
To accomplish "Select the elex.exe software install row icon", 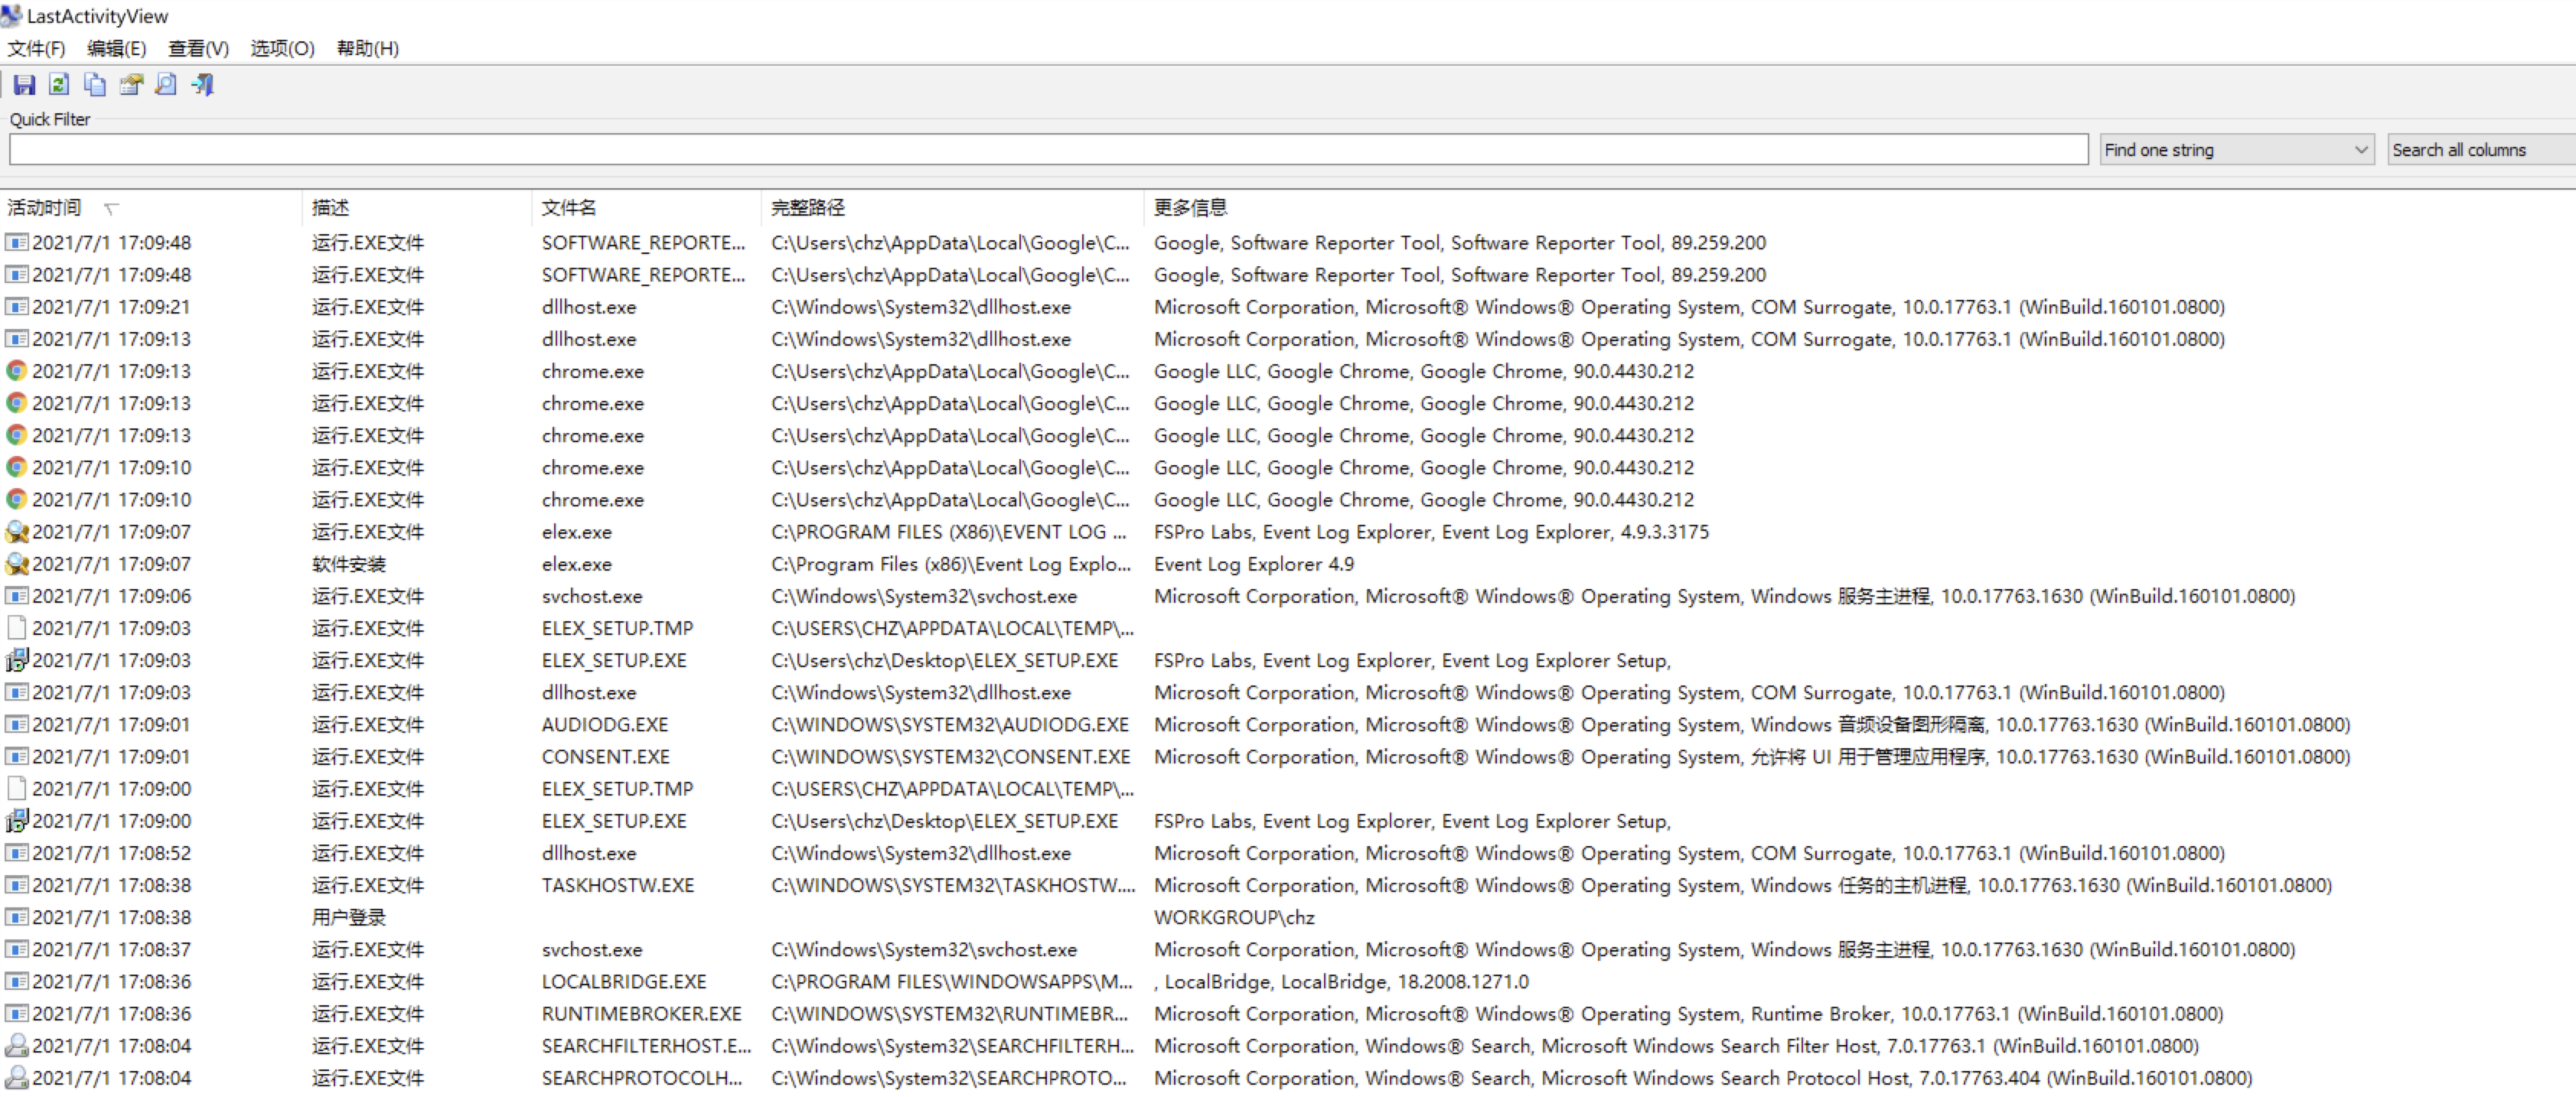I will (x=16, y=564).
